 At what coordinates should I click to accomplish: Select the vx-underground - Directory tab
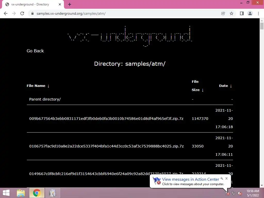pyautogui.click(x=33, y=5)
